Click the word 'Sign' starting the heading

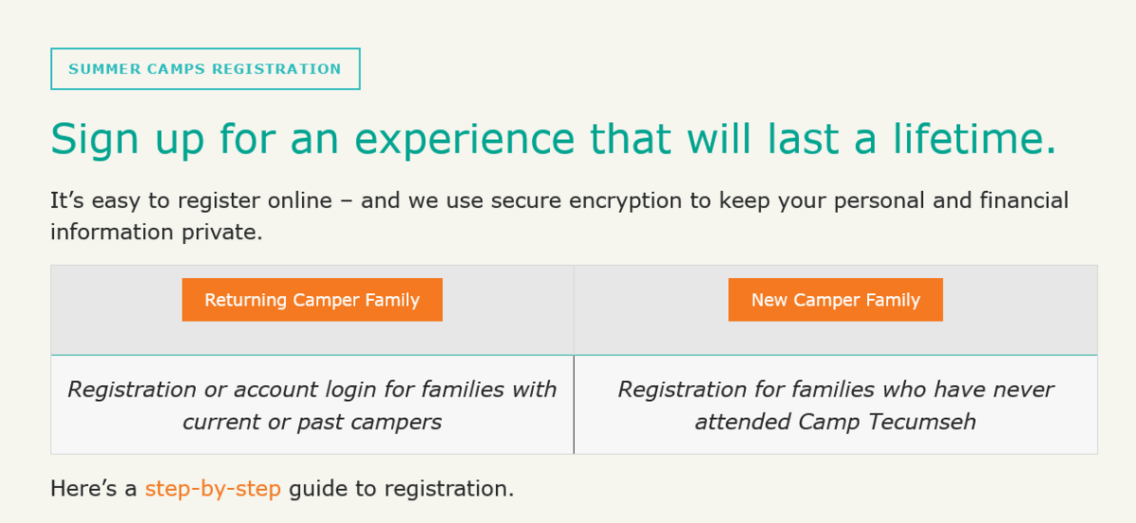(88, 139)
